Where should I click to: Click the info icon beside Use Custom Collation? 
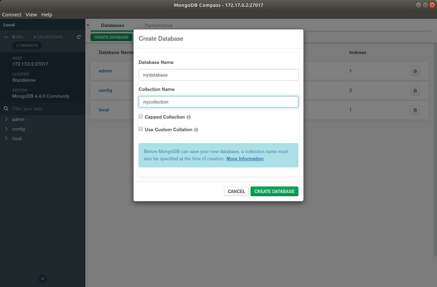(x=196, y=130)
